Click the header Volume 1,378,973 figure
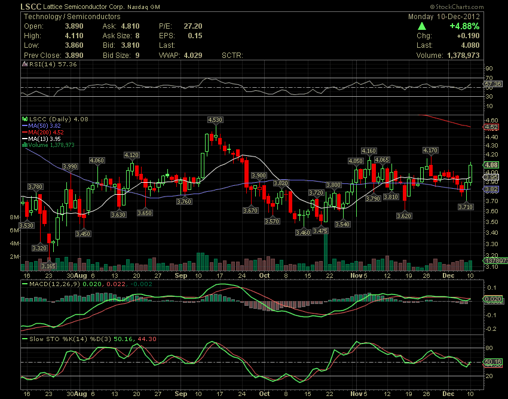Viewport: 508px width, 399px height. [463, 56]
